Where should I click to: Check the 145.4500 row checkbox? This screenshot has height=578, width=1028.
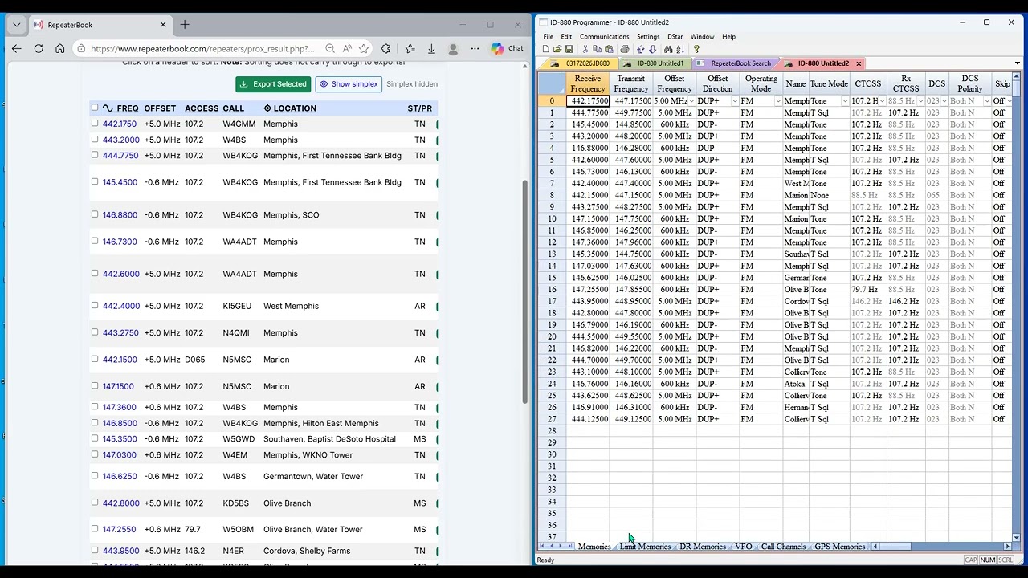click(95, 181)
